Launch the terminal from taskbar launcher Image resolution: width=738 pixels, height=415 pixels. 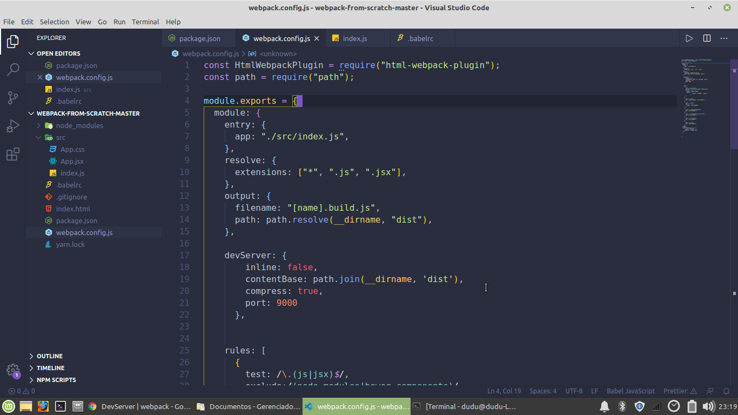(x=60, y=406)
